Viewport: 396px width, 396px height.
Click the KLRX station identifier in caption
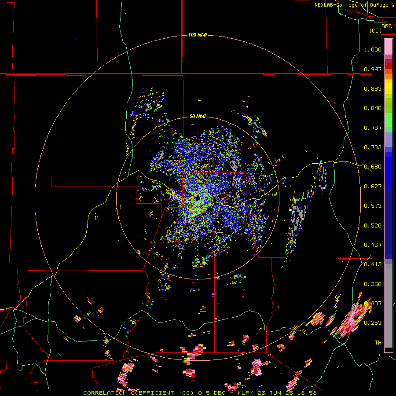point(246,393)
